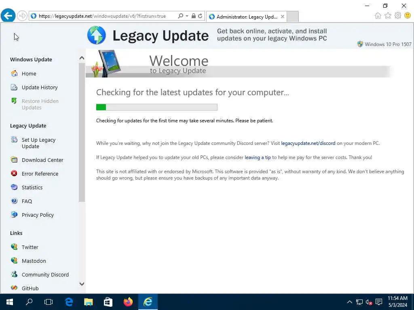Click the muted volume tray icon

369,302
